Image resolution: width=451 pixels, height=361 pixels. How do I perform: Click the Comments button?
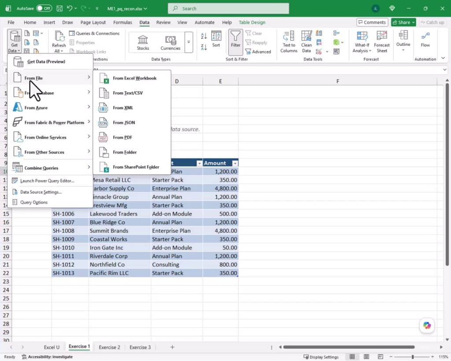tap(372, 22)
